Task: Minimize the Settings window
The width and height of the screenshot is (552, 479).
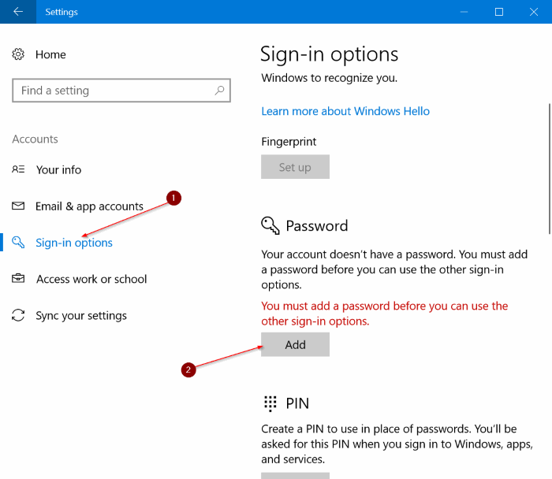Action: 464,12
